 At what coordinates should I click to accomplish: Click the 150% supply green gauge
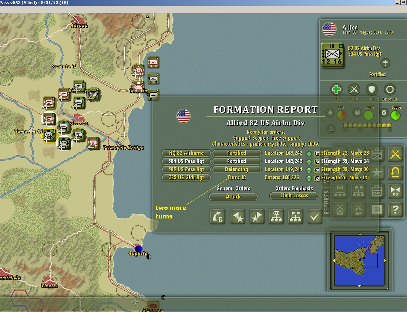pyautogui.click(x=395, y=115)
